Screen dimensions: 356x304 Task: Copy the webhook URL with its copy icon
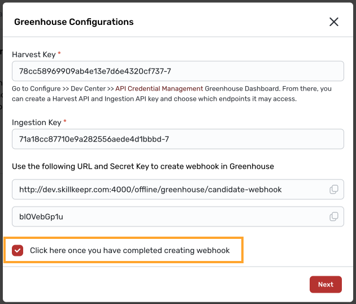334,190
